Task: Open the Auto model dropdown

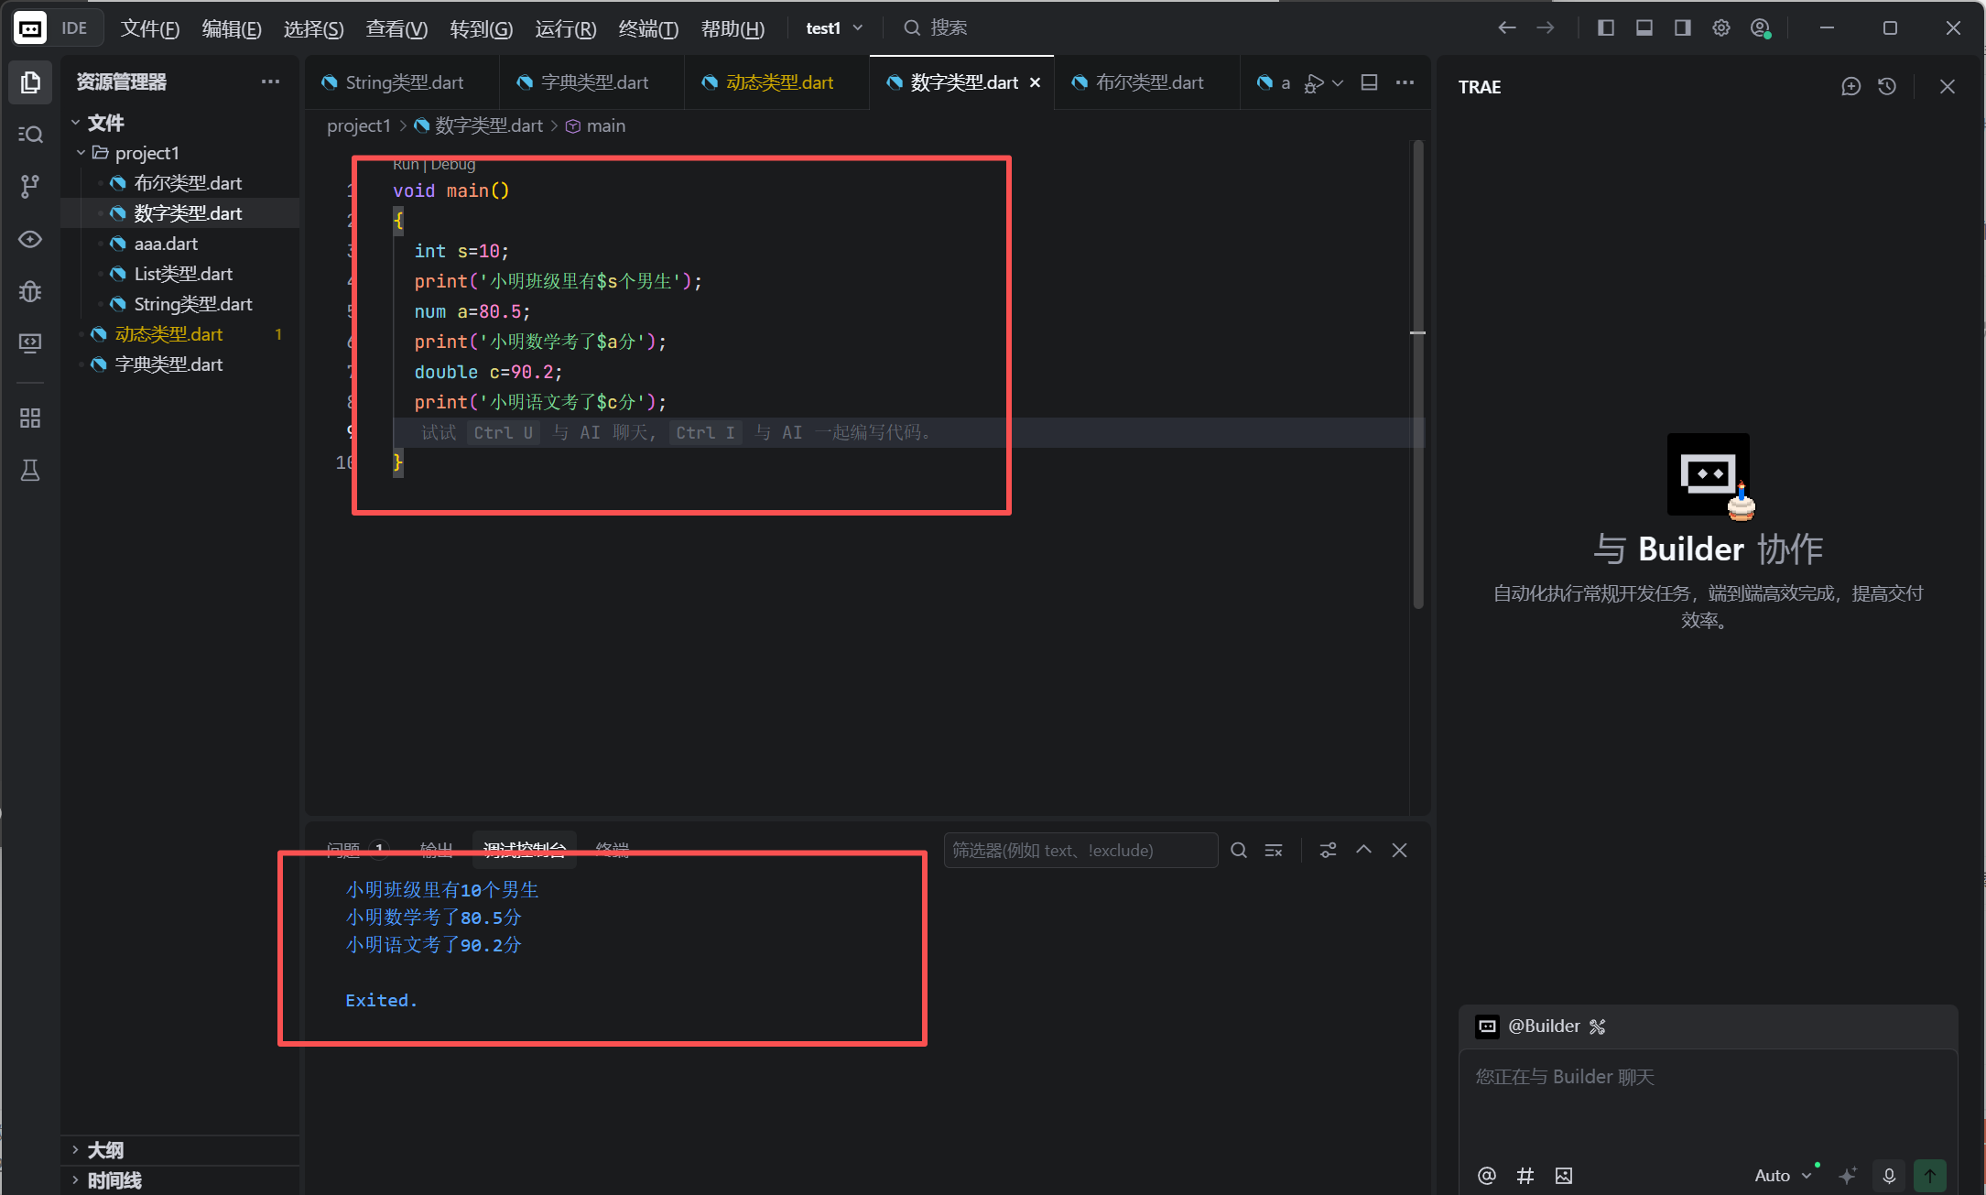Action: [1782, 1175]
